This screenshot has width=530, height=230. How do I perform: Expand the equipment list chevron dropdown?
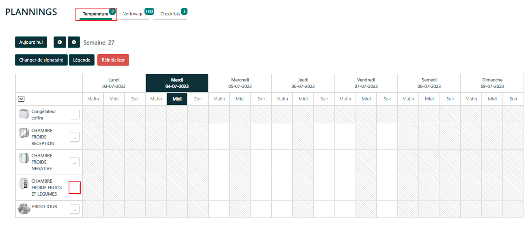(21, 99)
